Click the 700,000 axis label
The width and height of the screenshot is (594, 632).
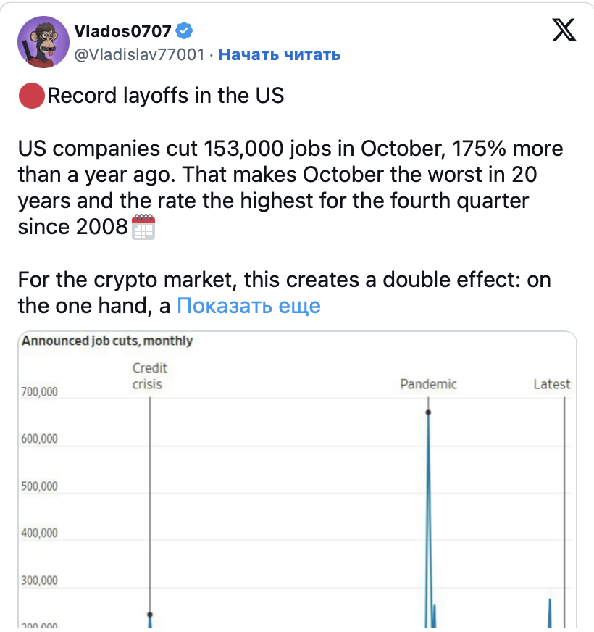tap(40, 392)
